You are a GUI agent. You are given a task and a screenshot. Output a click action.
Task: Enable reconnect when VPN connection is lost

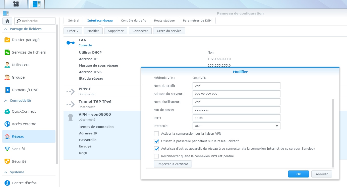point(156,156)
